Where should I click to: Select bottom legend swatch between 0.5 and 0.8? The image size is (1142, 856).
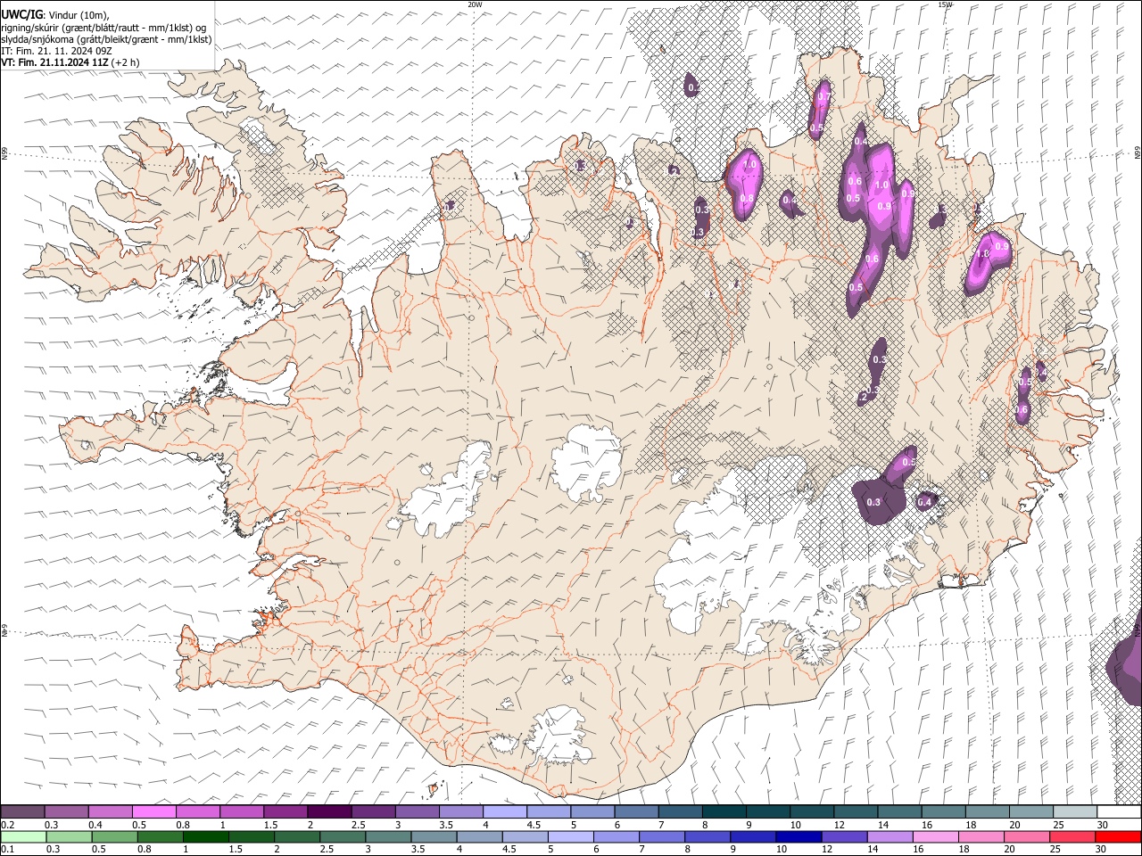coord(114,837)
